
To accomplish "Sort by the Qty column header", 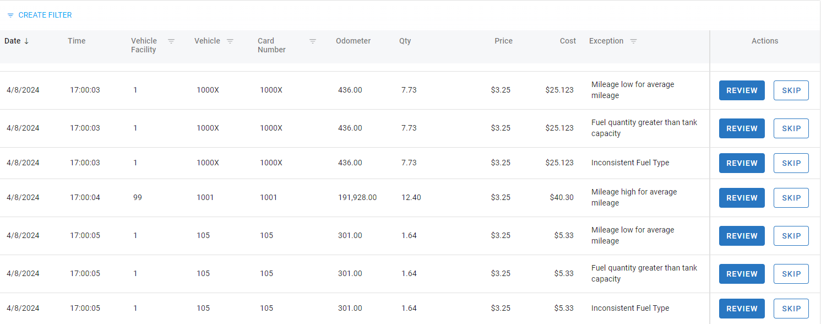I will click(x=405, y=41).
